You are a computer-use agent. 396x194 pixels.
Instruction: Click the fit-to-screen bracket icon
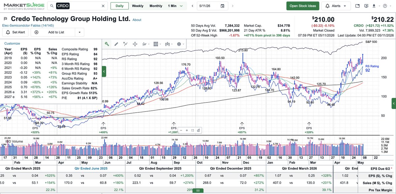point(192,130)
